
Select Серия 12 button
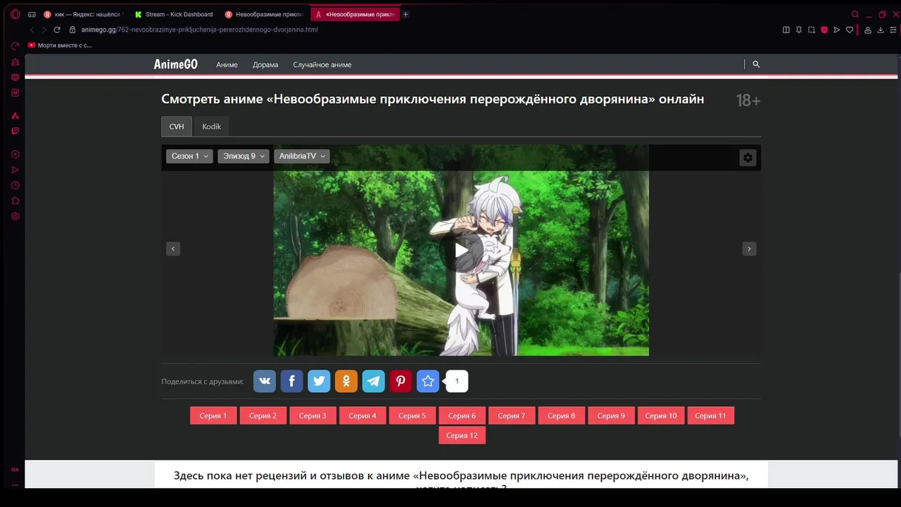[x=462, y=435]
